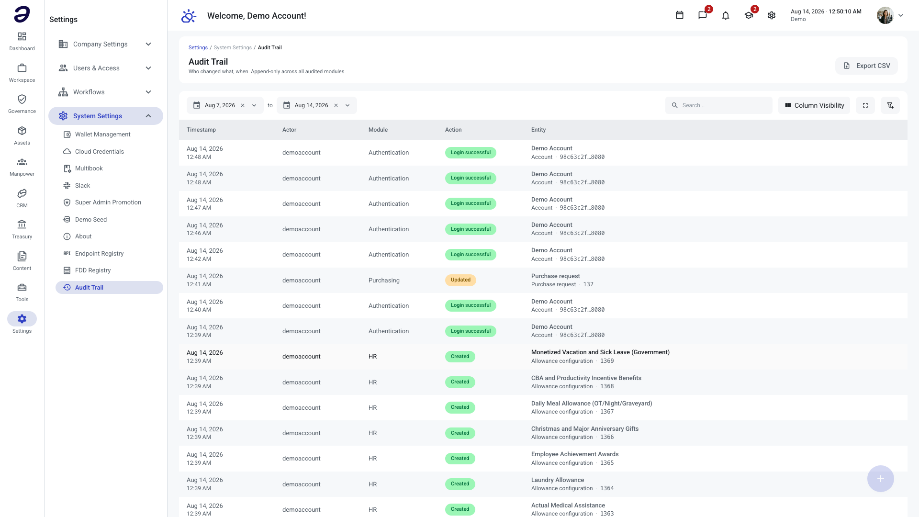Click the Settings breadcrumb link
The width and height of the screenshot is (919, 517).
[x=198, y=47]
